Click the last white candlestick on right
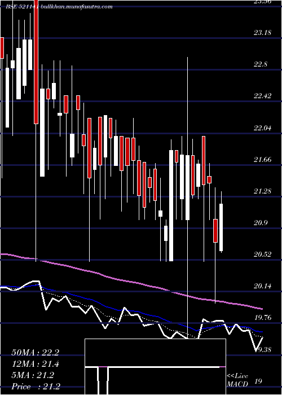 tap(221, 227)
